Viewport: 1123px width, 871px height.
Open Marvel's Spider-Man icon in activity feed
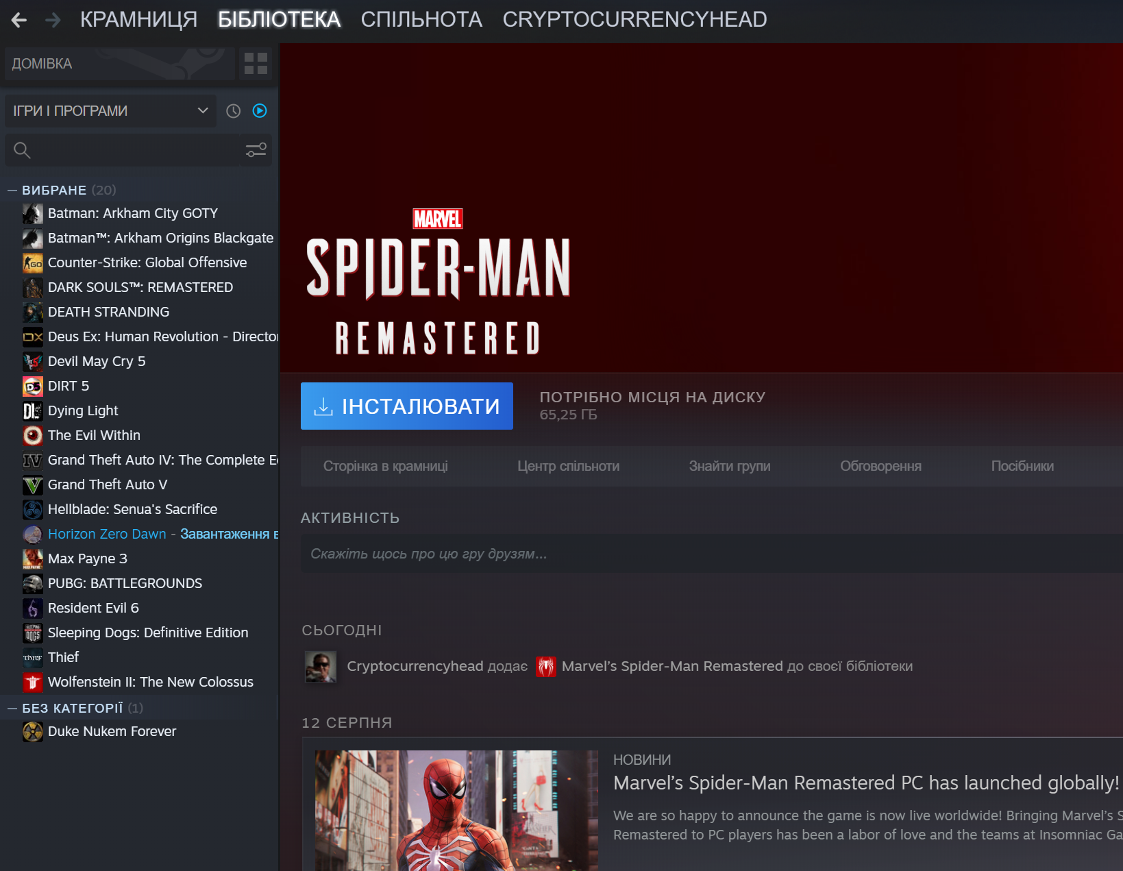[545, 667]
